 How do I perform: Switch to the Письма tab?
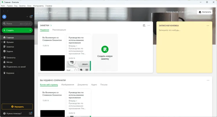point(104,85)
